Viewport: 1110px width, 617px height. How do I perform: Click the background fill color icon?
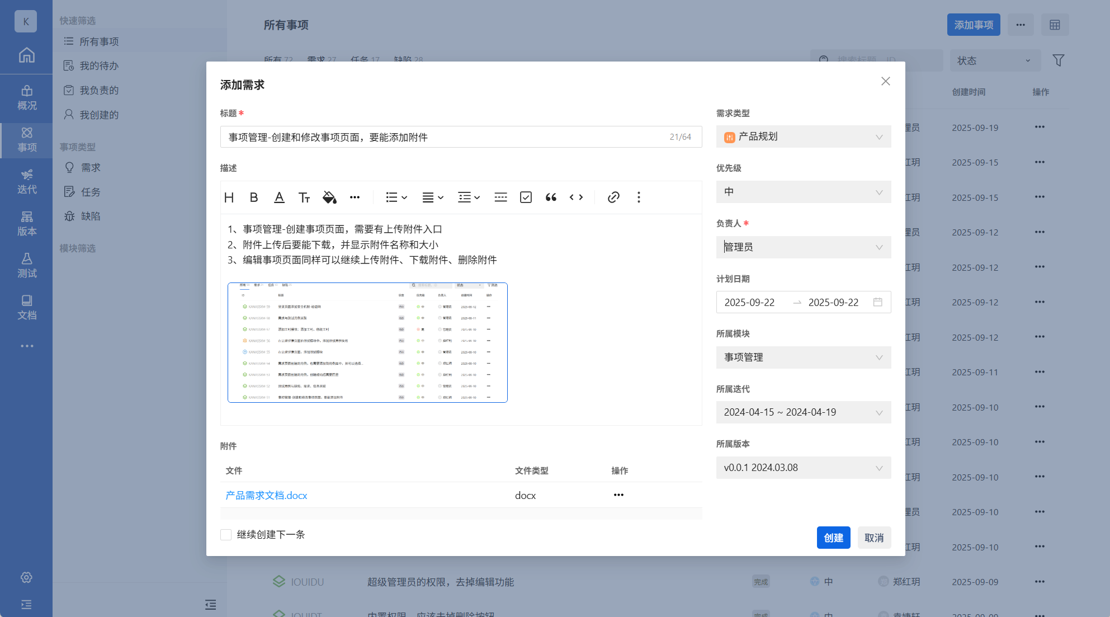(329, 197)
